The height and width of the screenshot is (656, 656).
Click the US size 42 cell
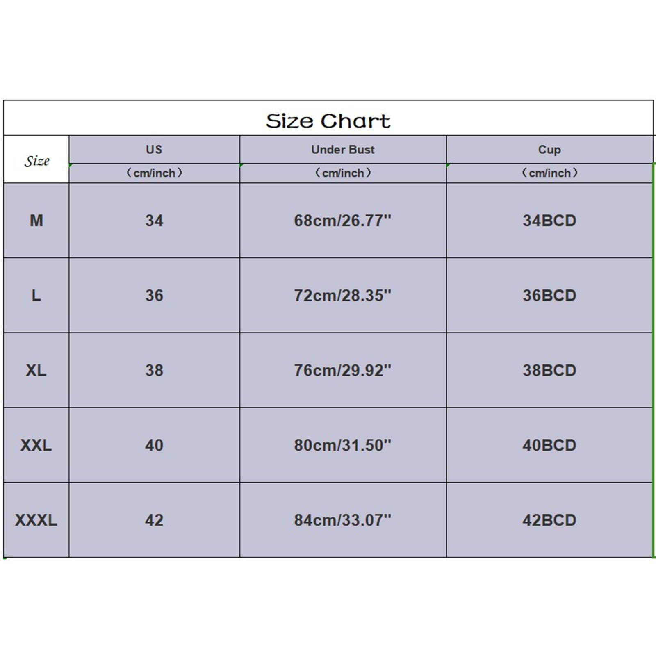154,520
